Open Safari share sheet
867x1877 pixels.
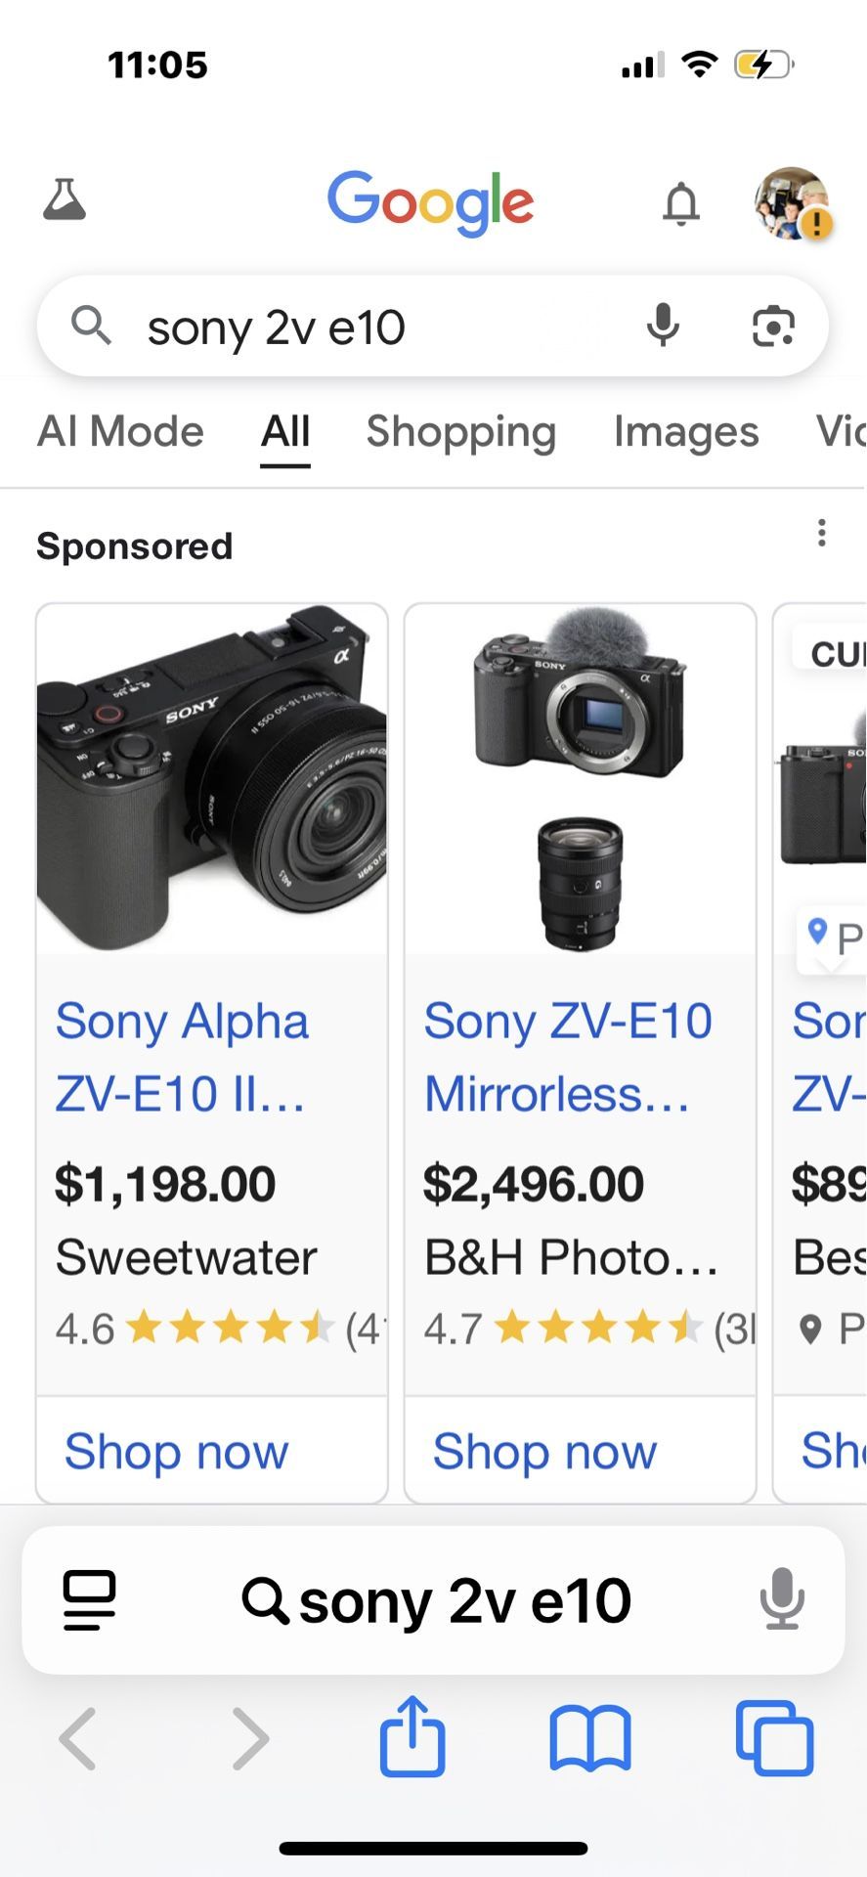pos(412,1736)
